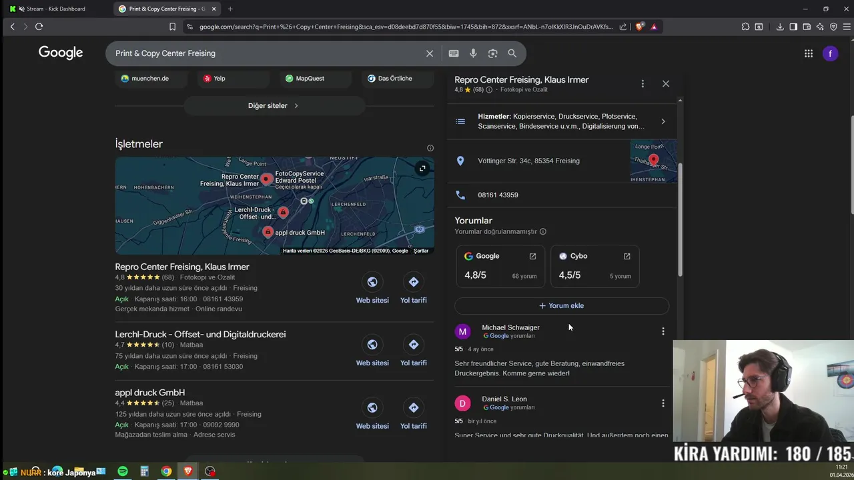
Task: Close the Repro Center side panel
Action: (666, 84)
